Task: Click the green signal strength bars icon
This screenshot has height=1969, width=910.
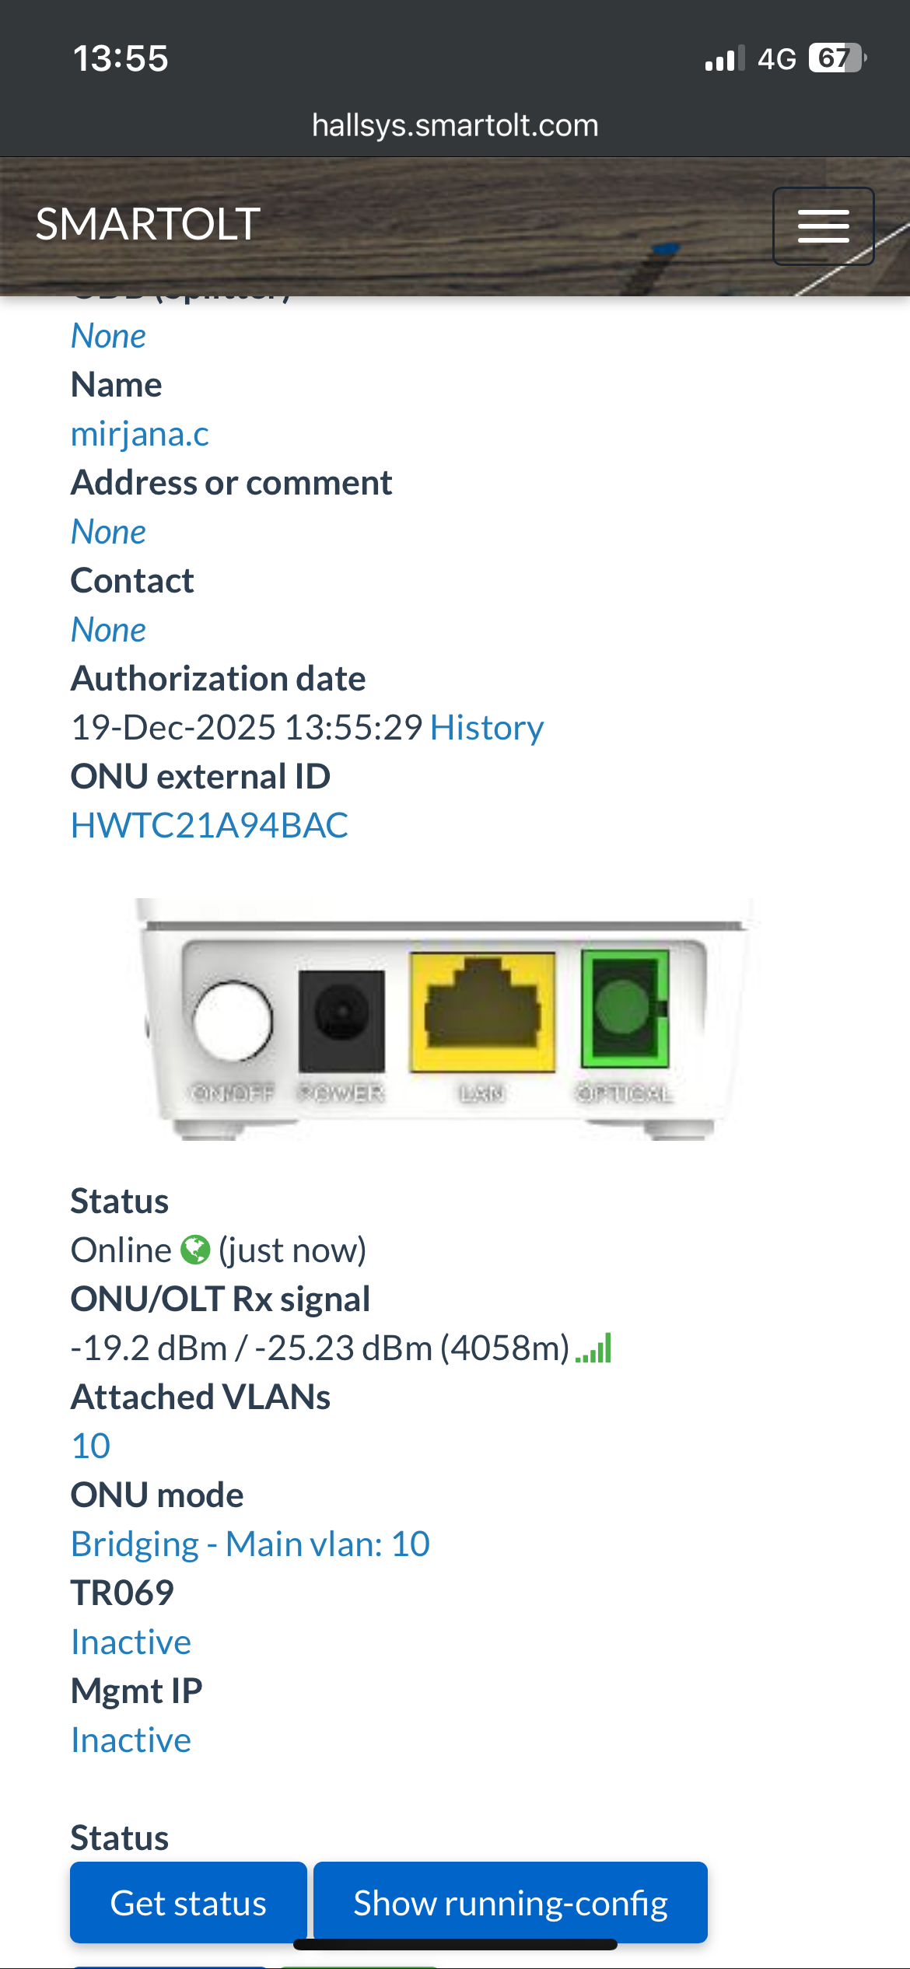Action: pyautogui.click(x=594, y=1348)
